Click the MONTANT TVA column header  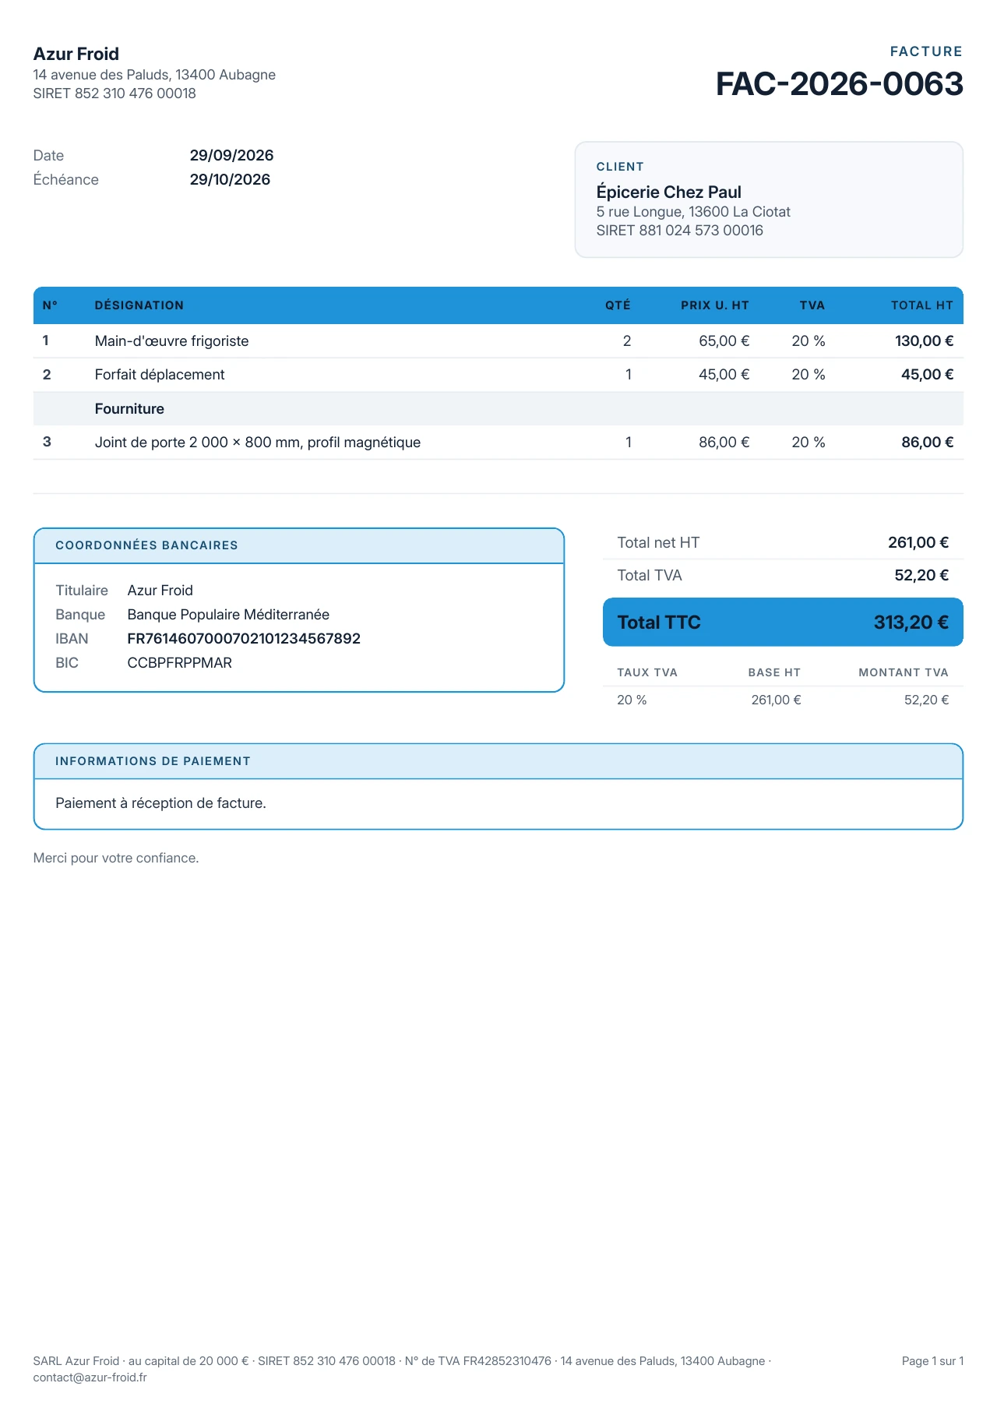(x=904, y=672)
